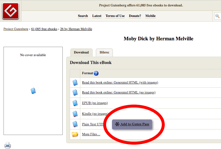Open the Plain Text UTF link

coord(93,124)
